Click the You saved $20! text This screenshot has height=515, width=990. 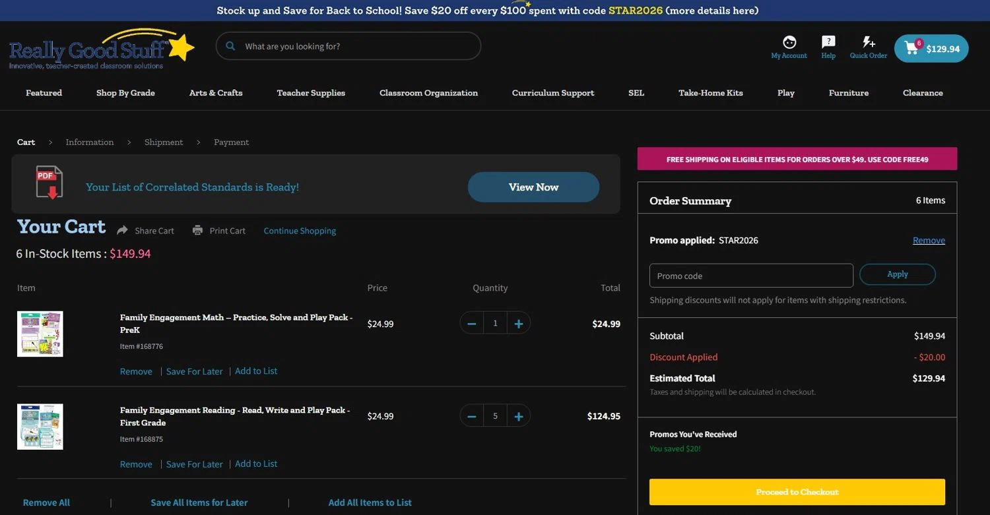675,448
